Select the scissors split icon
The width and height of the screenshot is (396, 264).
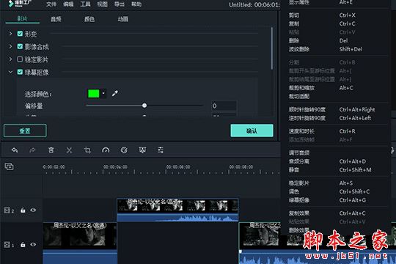pyautogui.click(x=69, y=150)
